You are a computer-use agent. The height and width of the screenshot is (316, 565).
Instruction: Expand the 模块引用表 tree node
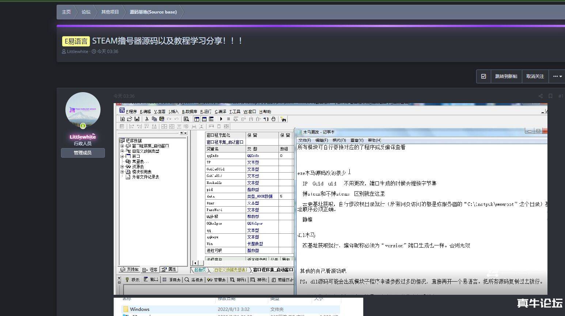click(122, 172)
